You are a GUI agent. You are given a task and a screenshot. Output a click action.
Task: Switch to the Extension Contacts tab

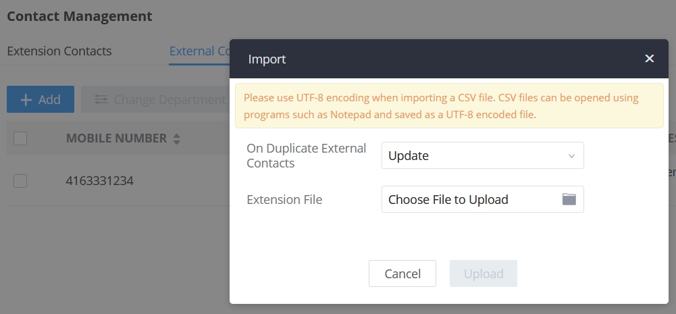tap(59, 51)
